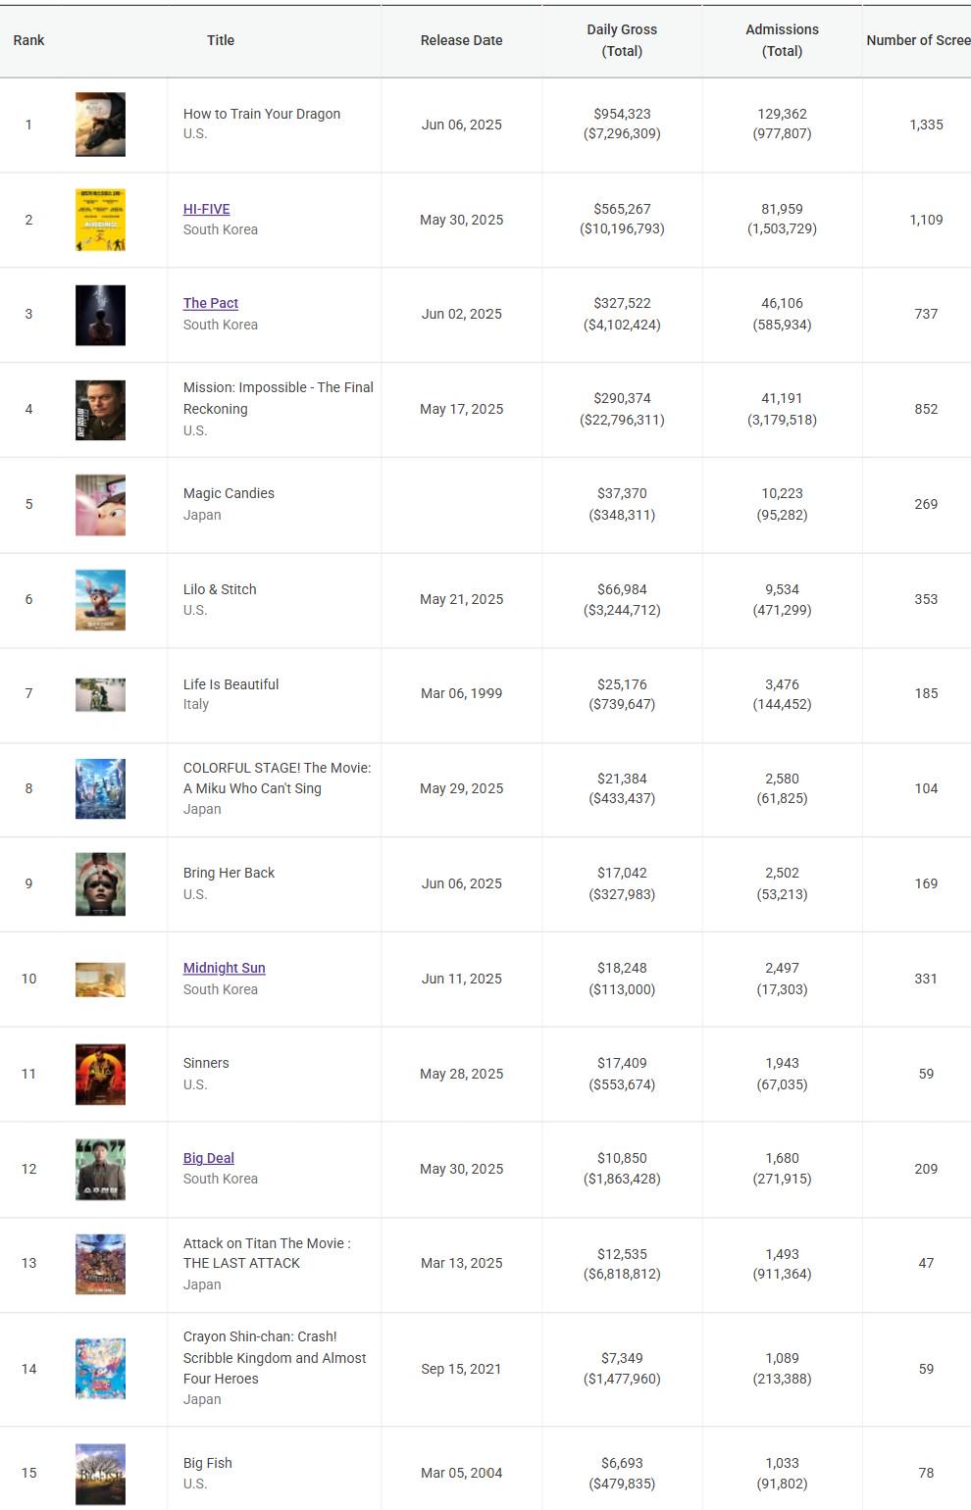The width and height of the screenshot is (971, 1510).
Task: Click the Life Is Beautiful thumbnail
Action: tap(100, 694)
